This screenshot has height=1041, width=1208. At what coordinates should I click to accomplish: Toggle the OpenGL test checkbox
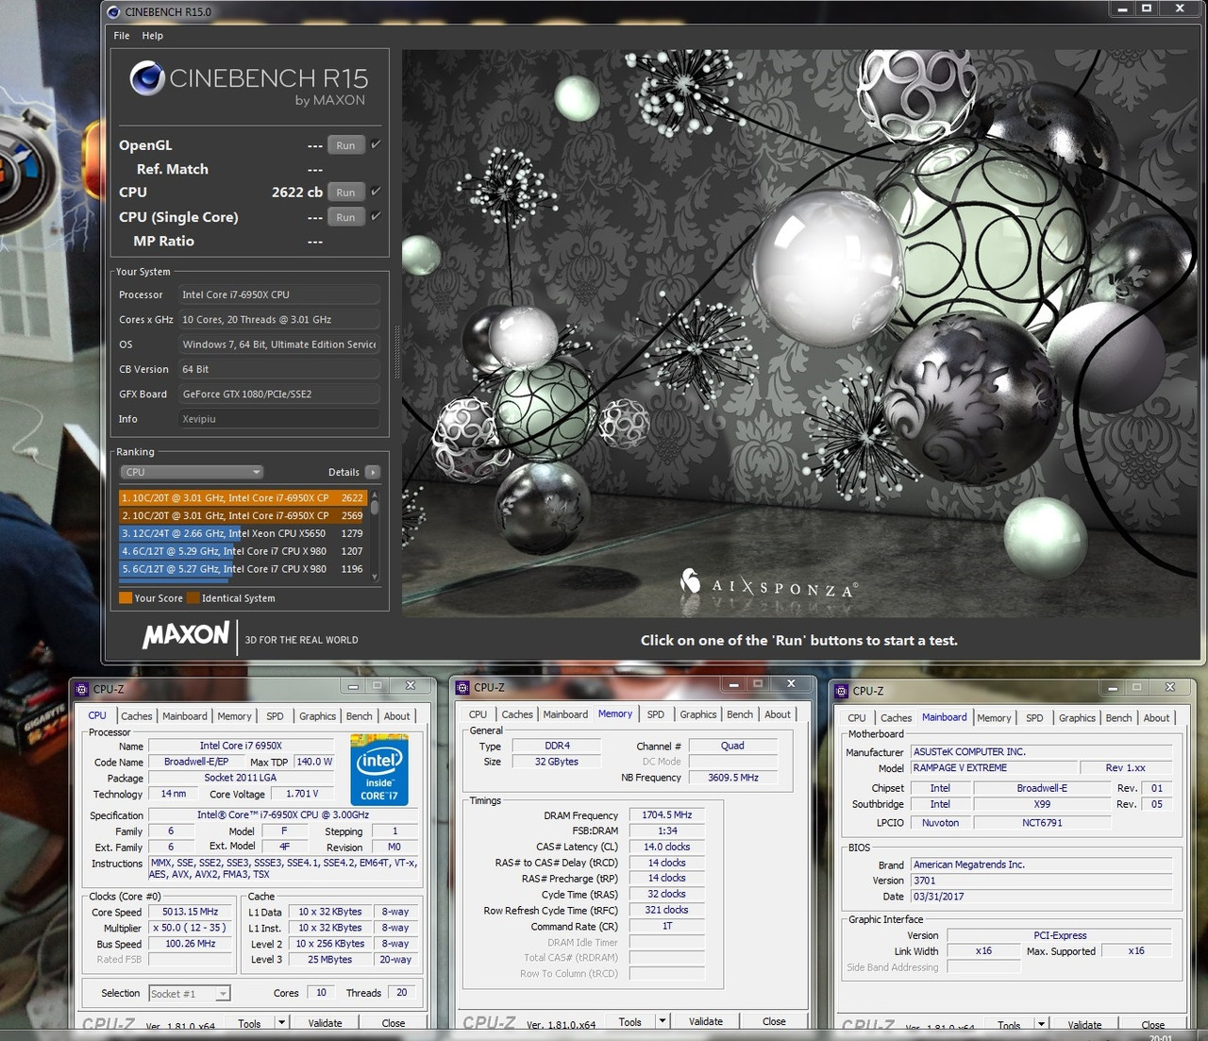tap(376, 144)
